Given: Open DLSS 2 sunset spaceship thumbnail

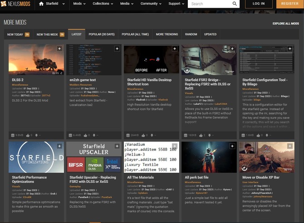Looking at the screenshot, I should pyautogui.click(x=36, y=60).
